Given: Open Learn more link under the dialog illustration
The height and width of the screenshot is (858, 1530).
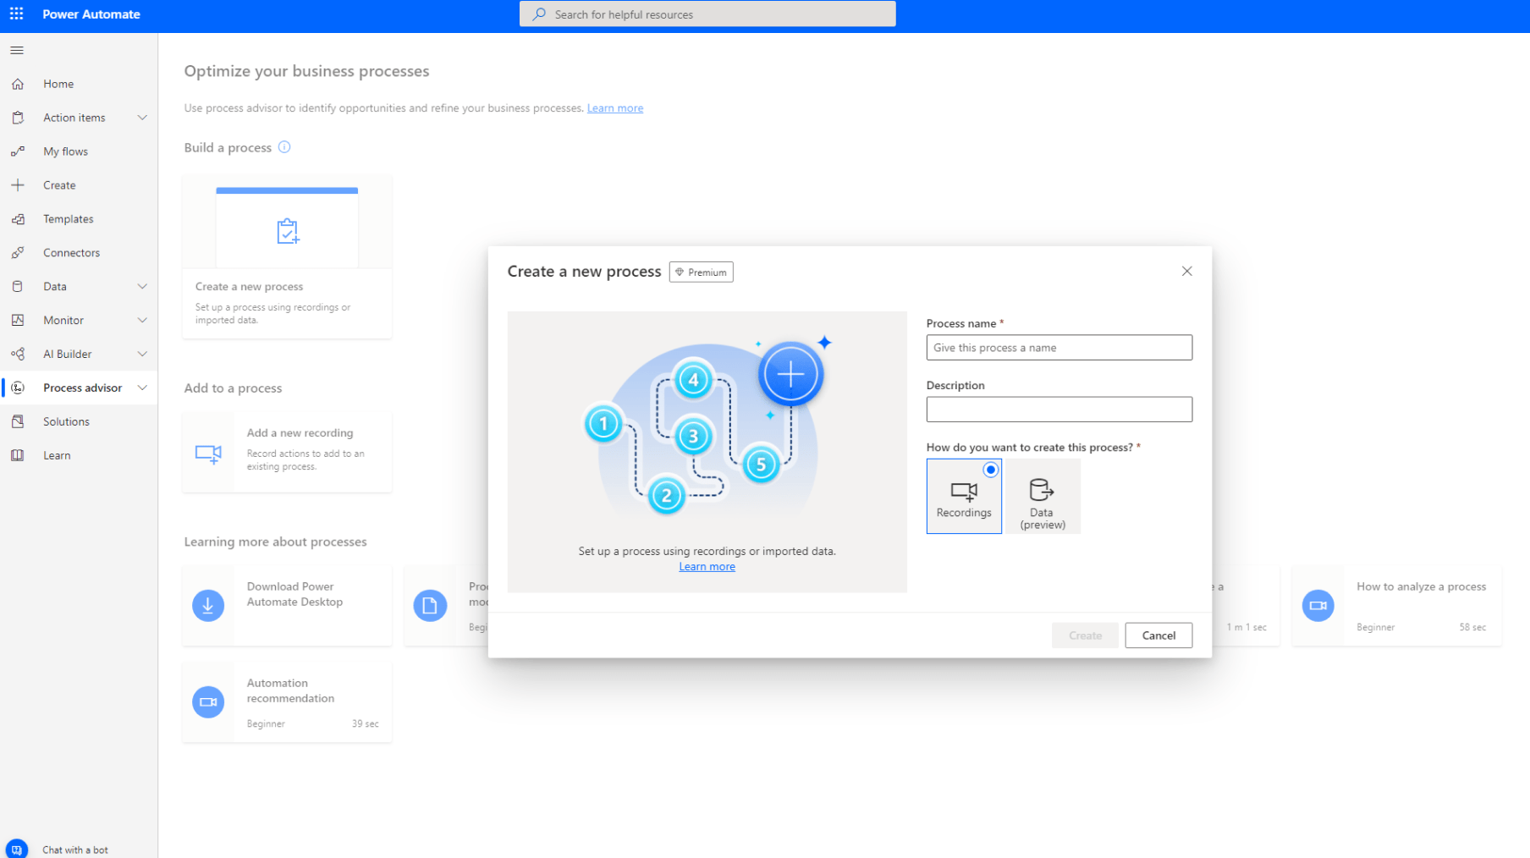Looking at the screenshot, I should (x=707, y=566).
